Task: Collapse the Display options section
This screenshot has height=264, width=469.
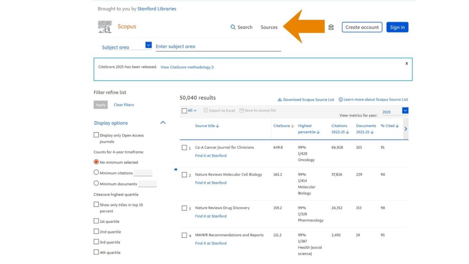Action: click(x=163, y=122)
